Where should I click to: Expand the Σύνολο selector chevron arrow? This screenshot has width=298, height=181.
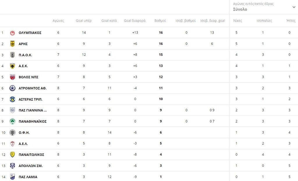point(294,7)
